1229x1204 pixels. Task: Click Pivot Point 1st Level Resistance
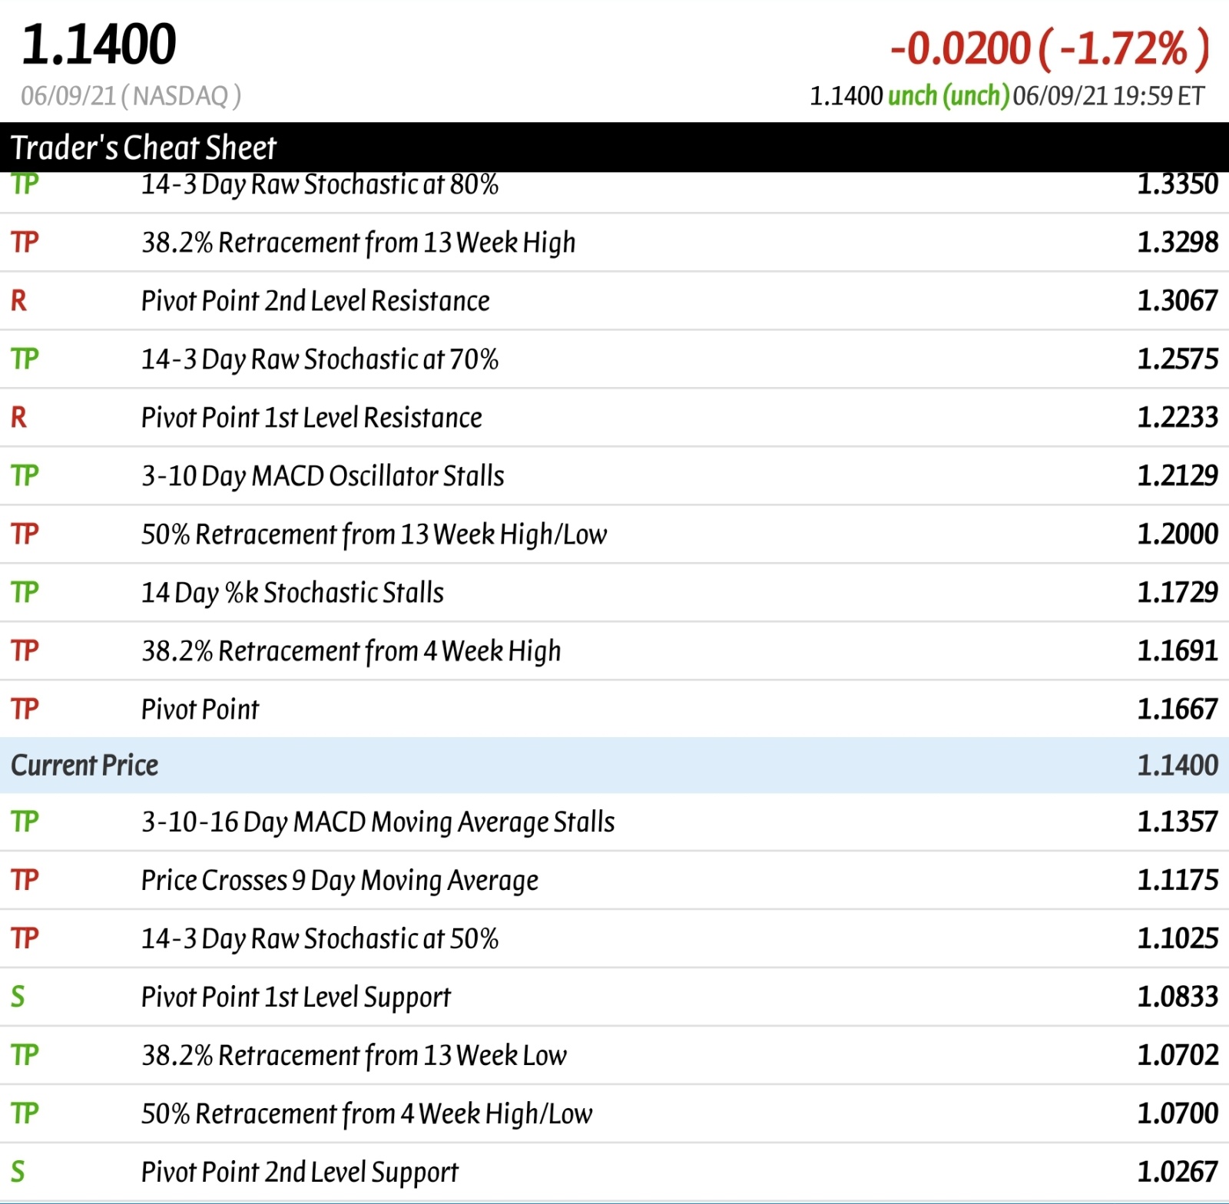(311, 418)
